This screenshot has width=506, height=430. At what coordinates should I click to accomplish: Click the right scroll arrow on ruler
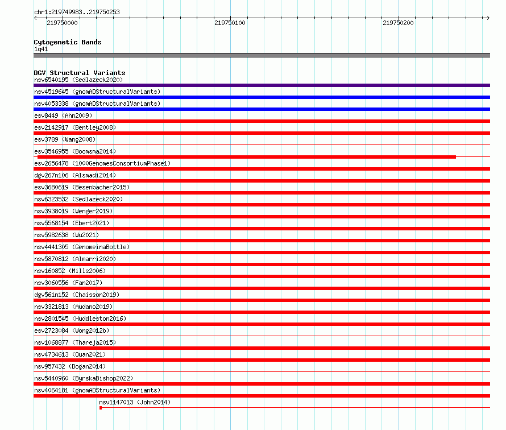pyautogui.click(x=488, y=18)
